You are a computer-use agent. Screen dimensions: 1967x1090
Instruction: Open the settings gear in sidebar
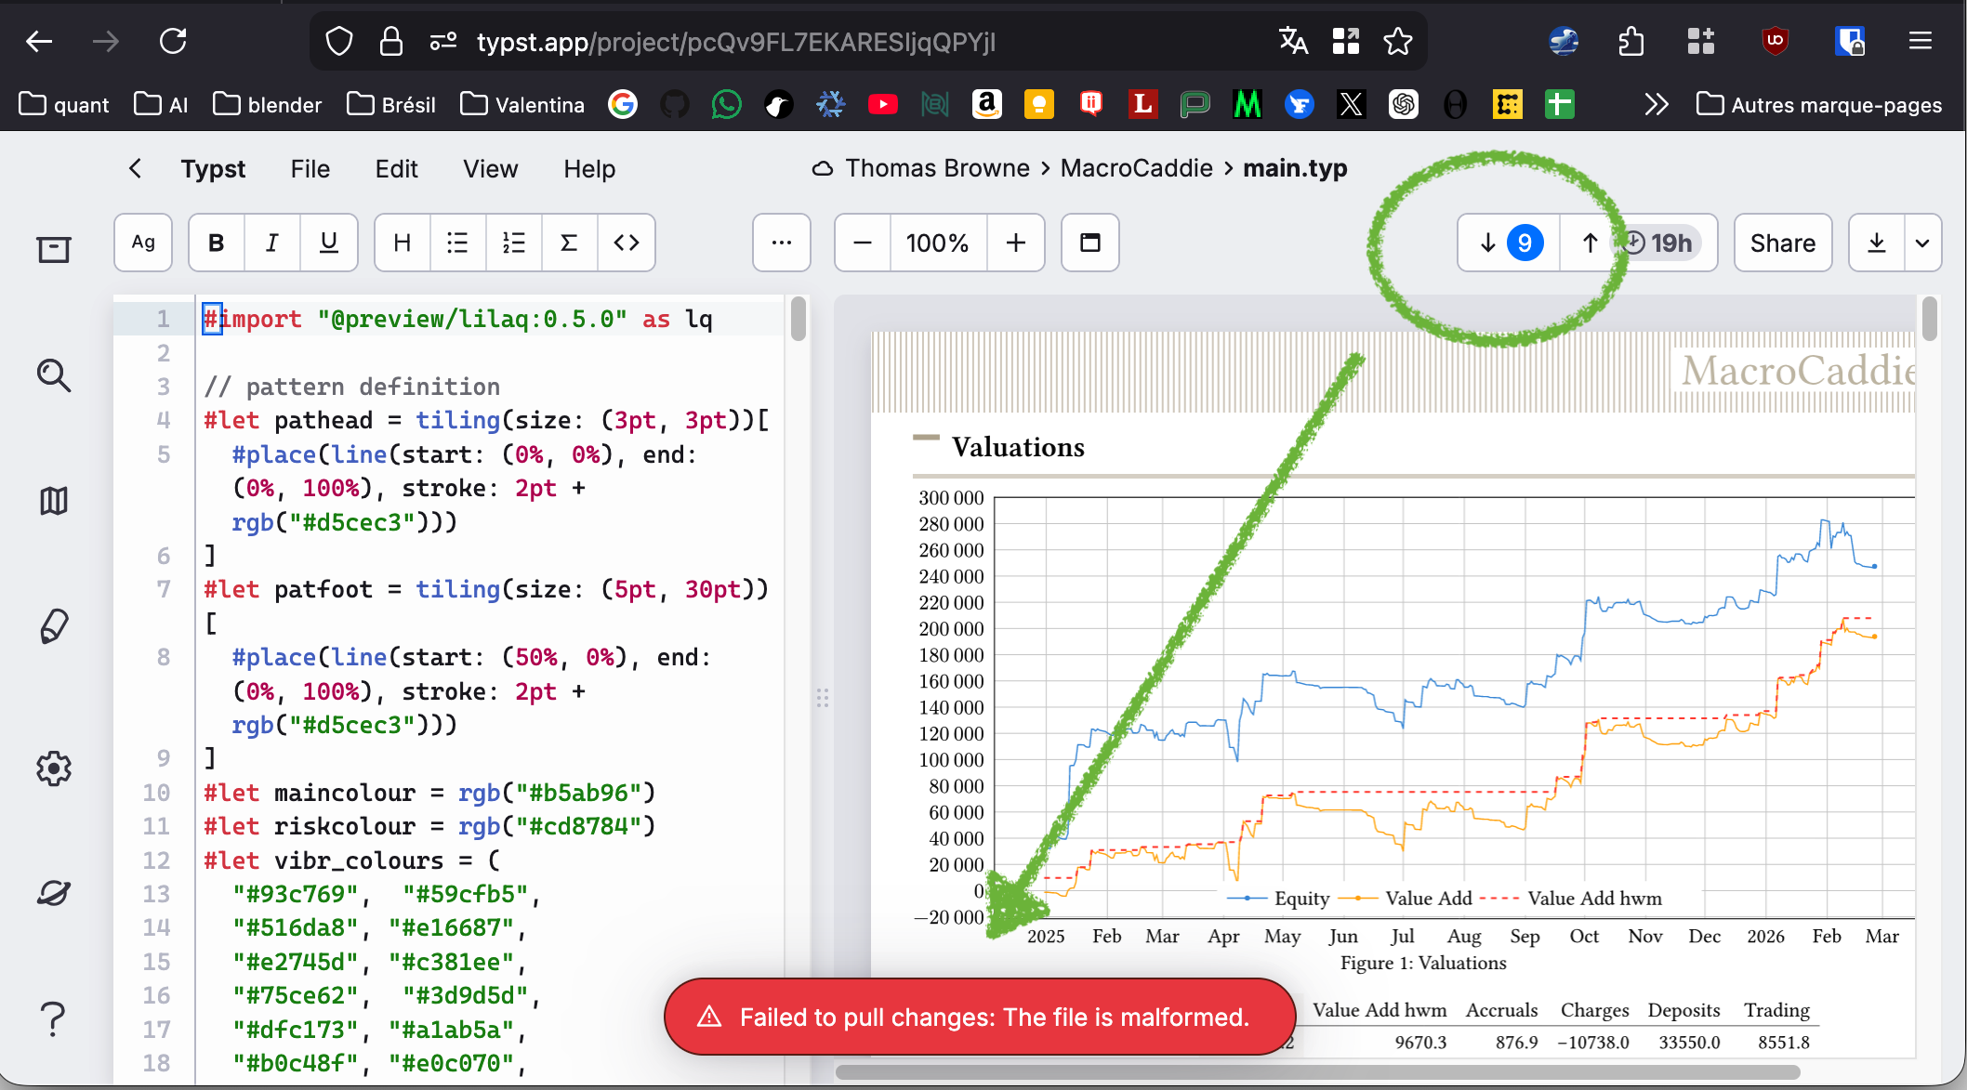(x=53, y=768)
